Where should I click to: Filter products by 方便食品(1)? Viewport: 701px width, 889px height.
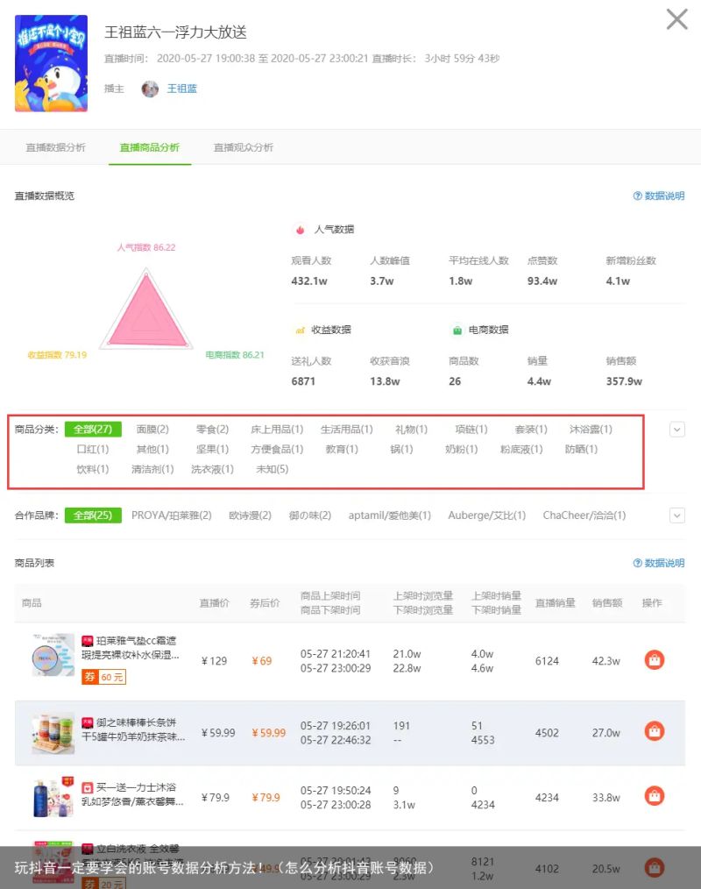(277, 449)
